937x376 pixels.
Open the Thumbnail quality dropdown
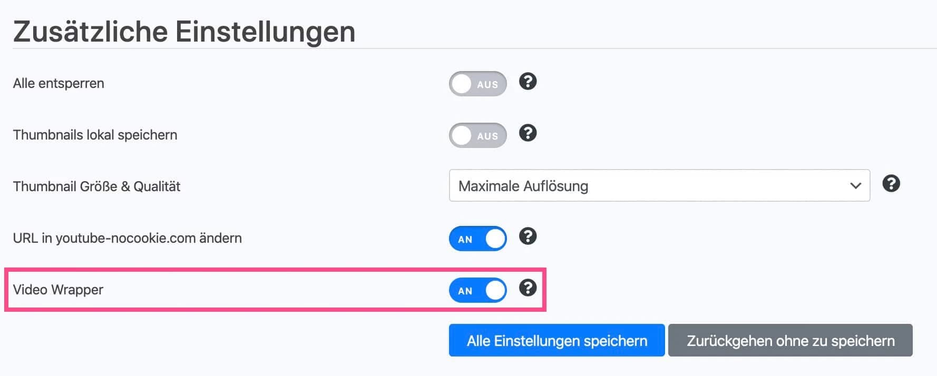[659, 186]
